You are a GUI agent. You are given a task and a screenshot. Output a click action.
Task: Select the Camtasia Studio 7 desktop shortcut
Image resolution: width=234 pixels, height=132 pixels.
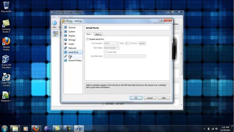tap(6, 26)
